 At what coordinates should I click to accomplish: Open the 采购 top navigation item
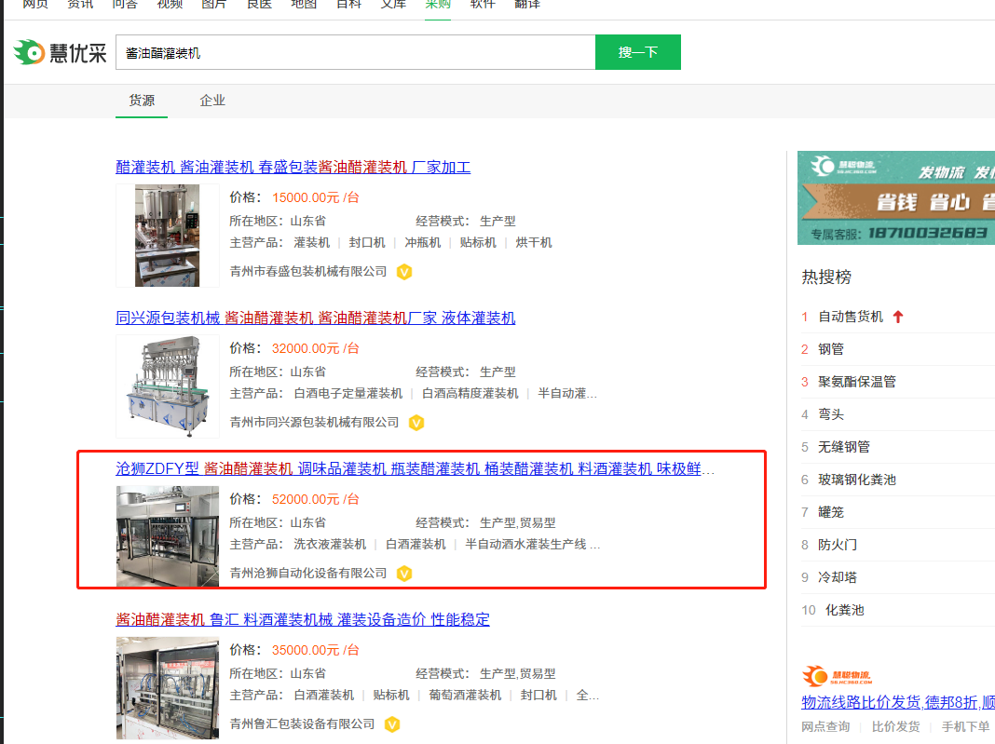pyautogui.click(x=438, y=5)
